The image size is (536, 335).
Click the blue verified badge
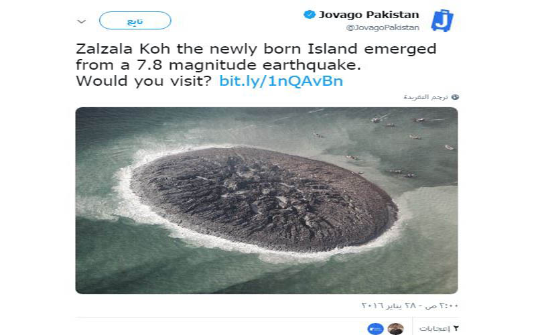310,14
